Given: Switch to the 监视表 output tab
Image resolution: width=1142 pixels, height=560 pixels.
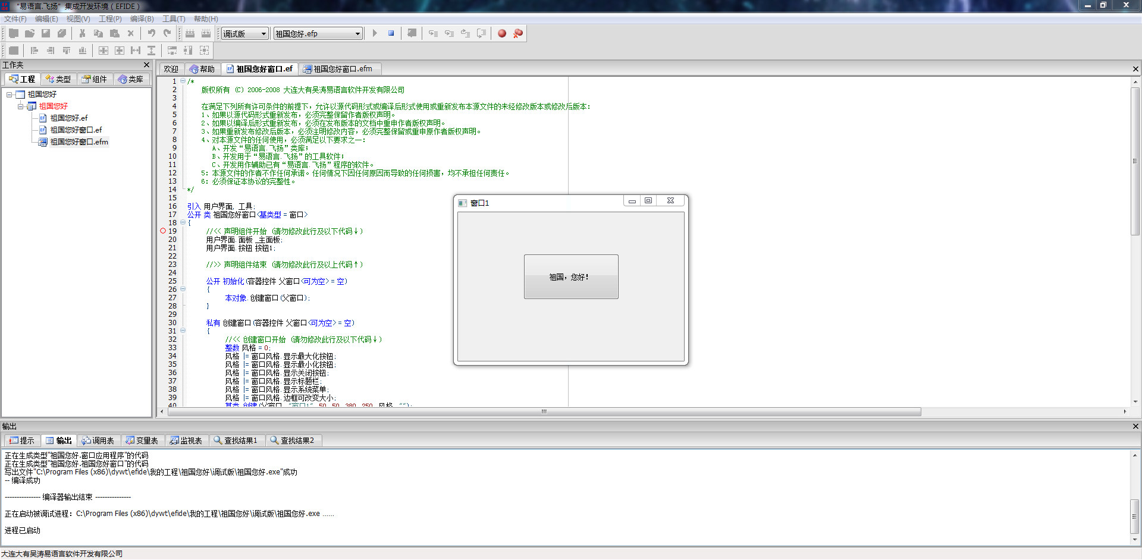Looking at the screenshot, I should pos(186,441).
